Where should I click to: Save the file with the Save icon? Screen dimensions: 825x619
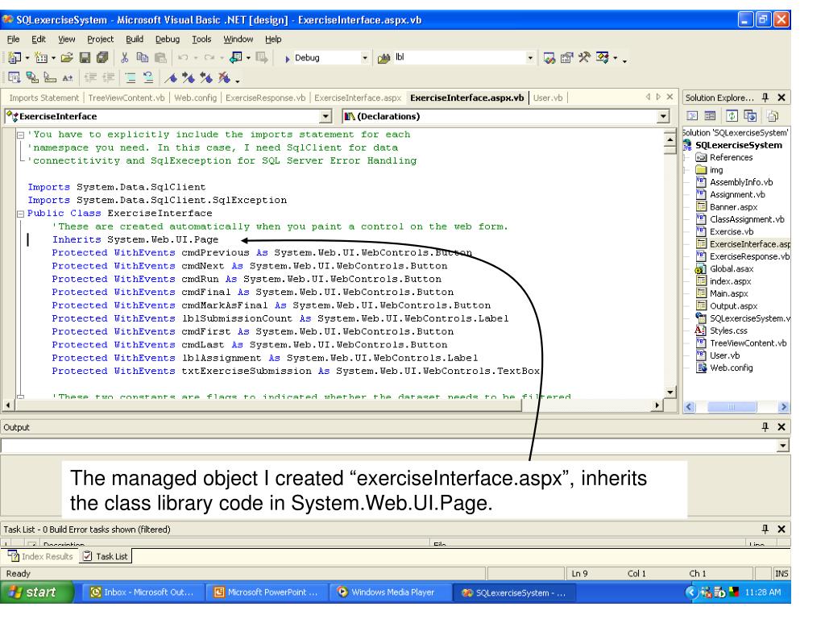coord(85,57)
